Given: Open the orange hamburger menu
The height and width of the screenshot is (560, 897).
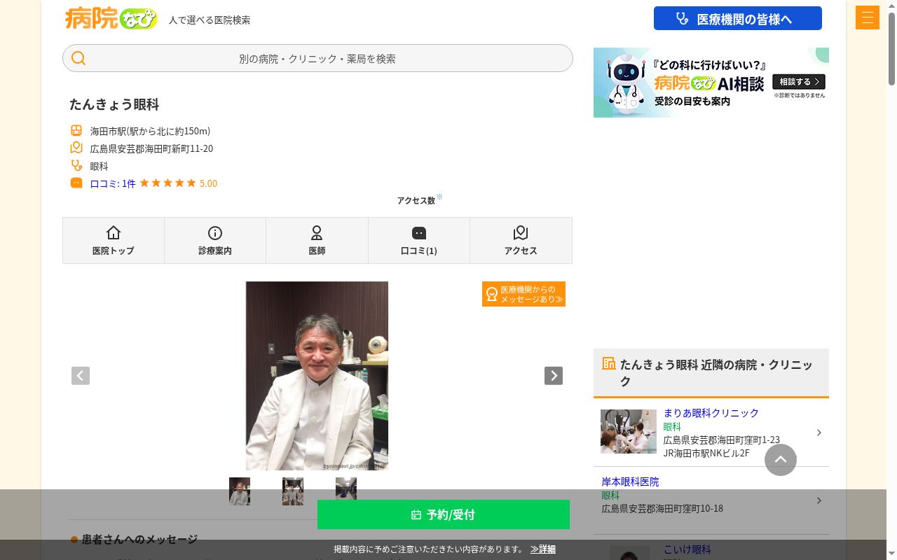Looking at the screenshot, I should point(867,17).
